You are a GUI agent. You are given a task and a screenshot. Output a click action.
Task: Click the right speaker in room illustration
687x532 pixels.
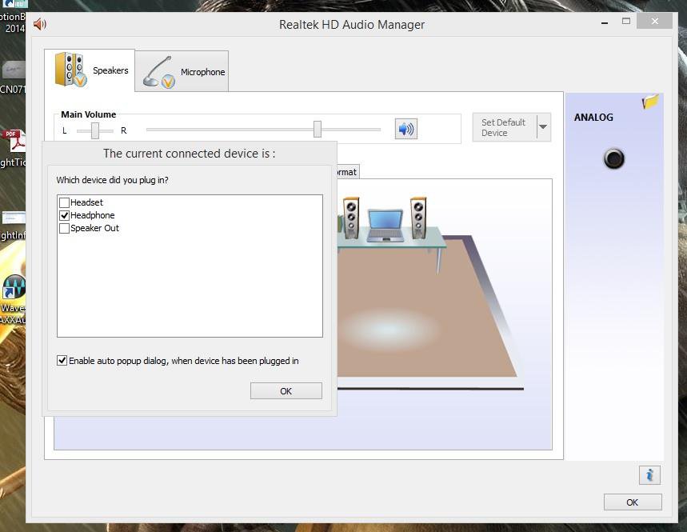(x=418, y=218)
